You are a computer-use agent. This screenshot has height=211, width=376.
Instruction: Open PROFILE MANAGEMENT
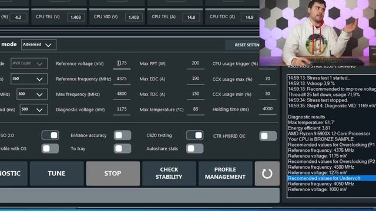pyautogui.click(x=225, y=173)
